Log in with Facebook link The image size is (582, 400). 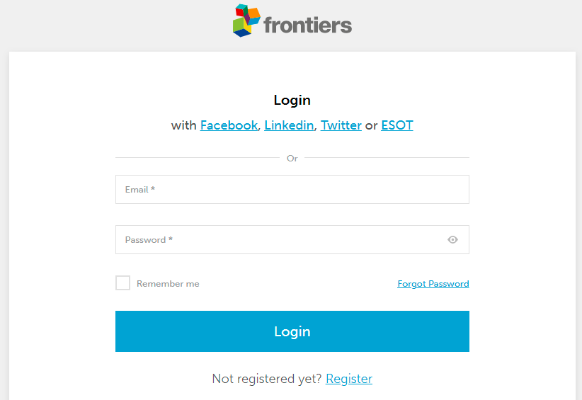[x=229, y=125]
